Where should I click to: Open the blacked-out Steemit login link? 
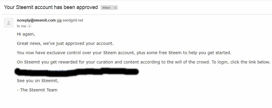[x=77, y=72]
